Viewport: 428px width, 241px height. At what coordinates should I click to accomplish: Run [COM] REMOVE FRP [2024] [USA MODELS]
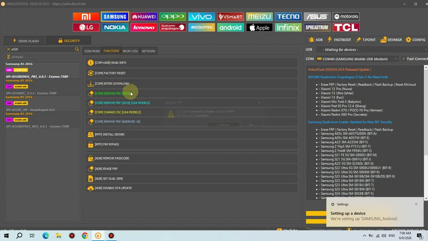pyautogui.click(x=192, y=103)
